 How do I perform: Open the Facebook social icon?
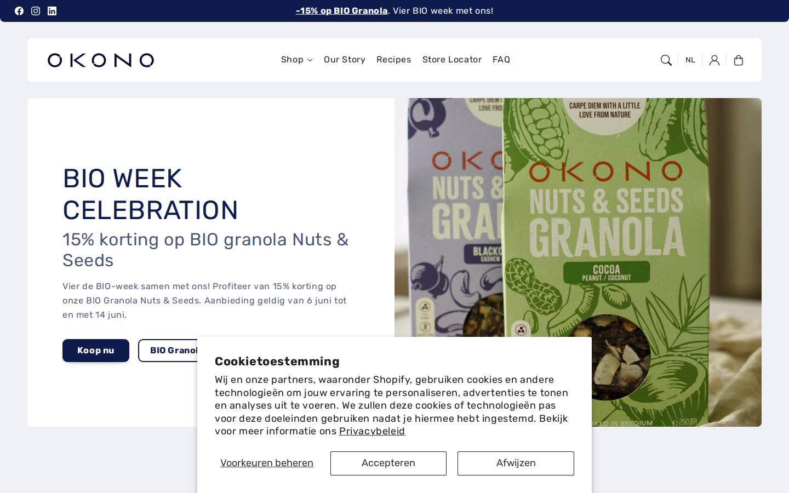tap(19, 11)
